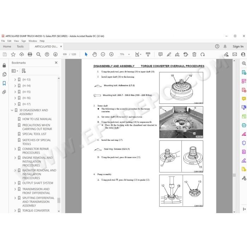Open the fit page options icon
Viewport: 247px width, 247px height.
point(138,54)
